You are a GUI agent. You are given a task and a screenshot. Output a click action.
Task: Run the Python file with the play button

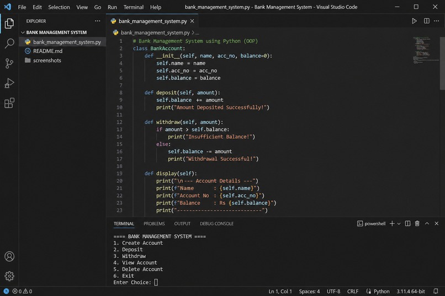coord(414,21)
